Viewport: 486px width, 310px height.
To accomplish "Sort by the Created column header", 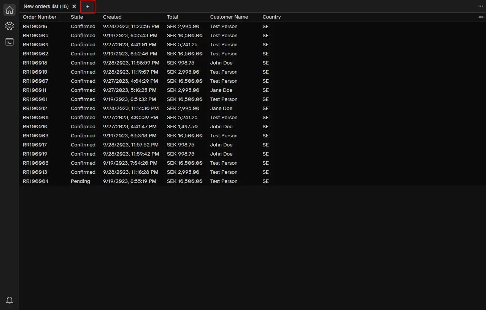I will click(x=112, y=17).
